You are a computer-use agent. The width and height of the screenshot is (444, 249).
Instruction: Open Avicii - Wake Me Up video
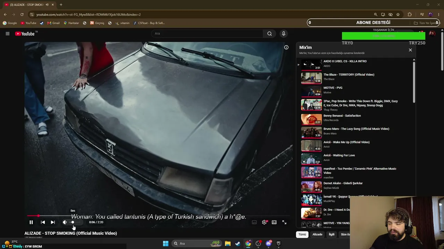[311, 145]
